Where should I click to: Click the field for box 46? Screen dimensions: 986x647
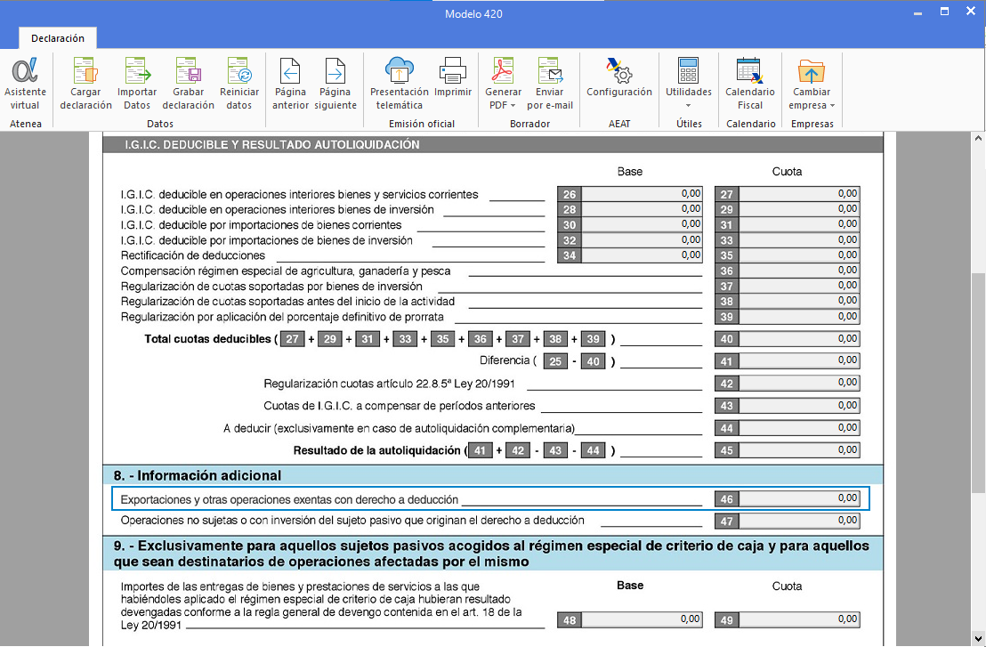tap(800, 498)
